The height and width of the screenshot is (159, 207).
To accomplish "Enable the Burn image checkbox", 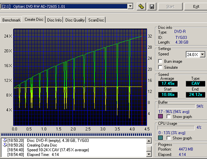I will pos(160,61).
